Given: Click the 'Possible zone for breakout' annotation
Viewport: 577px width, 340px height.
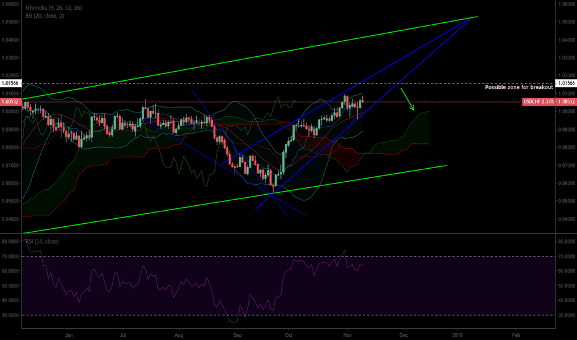Looking at the screenshot, I should point(519,88).
